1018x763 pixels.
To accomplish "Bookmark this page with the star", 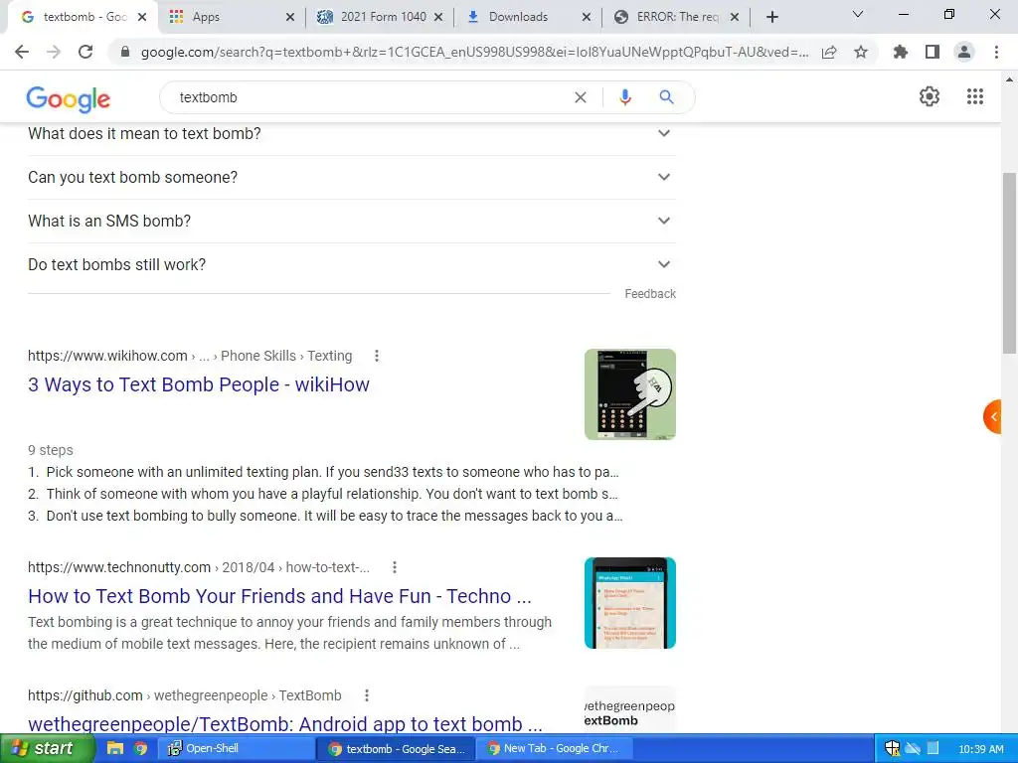I will point(861,52).
